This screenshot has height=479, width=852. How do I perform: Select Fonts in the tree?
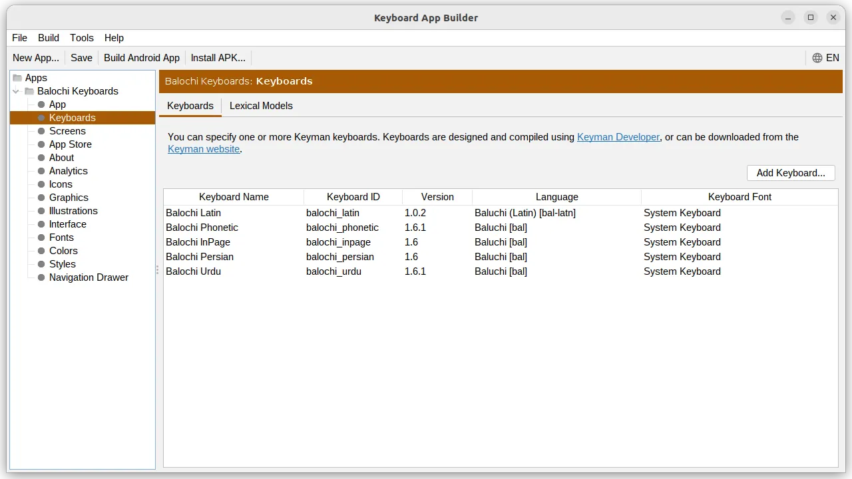tap(61, 238)
